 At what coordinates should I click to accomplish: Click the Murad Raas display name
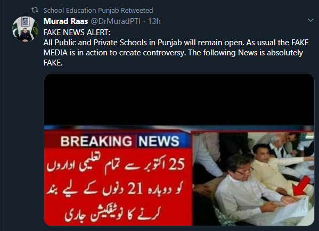tap(66, 21)
